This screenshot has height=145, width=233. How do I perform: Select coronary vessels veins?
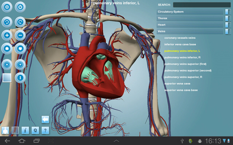click(180, 38)
